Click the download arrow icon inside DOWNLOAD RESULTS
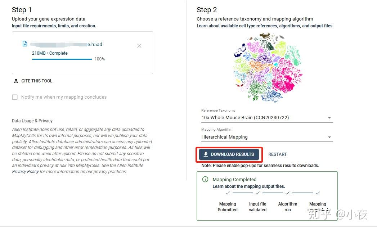Viewport: 377px width, 230px height. [206, 154]
